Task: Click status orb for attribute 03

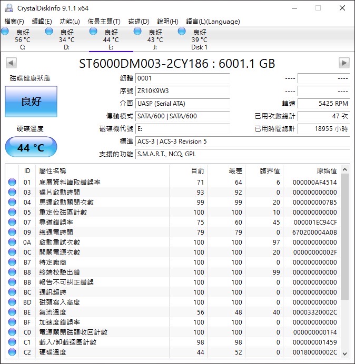Action: 12,192
